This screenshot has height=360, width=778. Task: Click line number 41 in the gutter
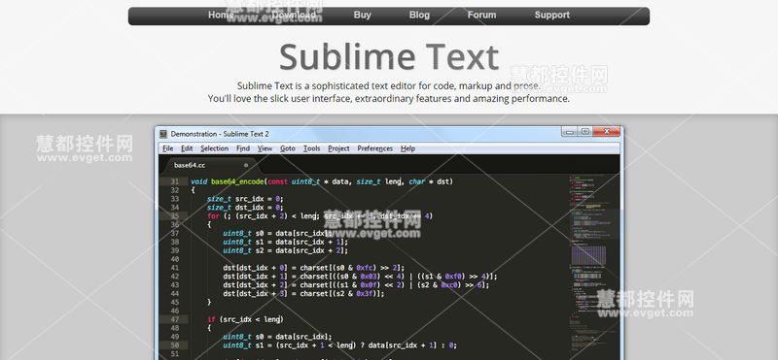(174, 268)
